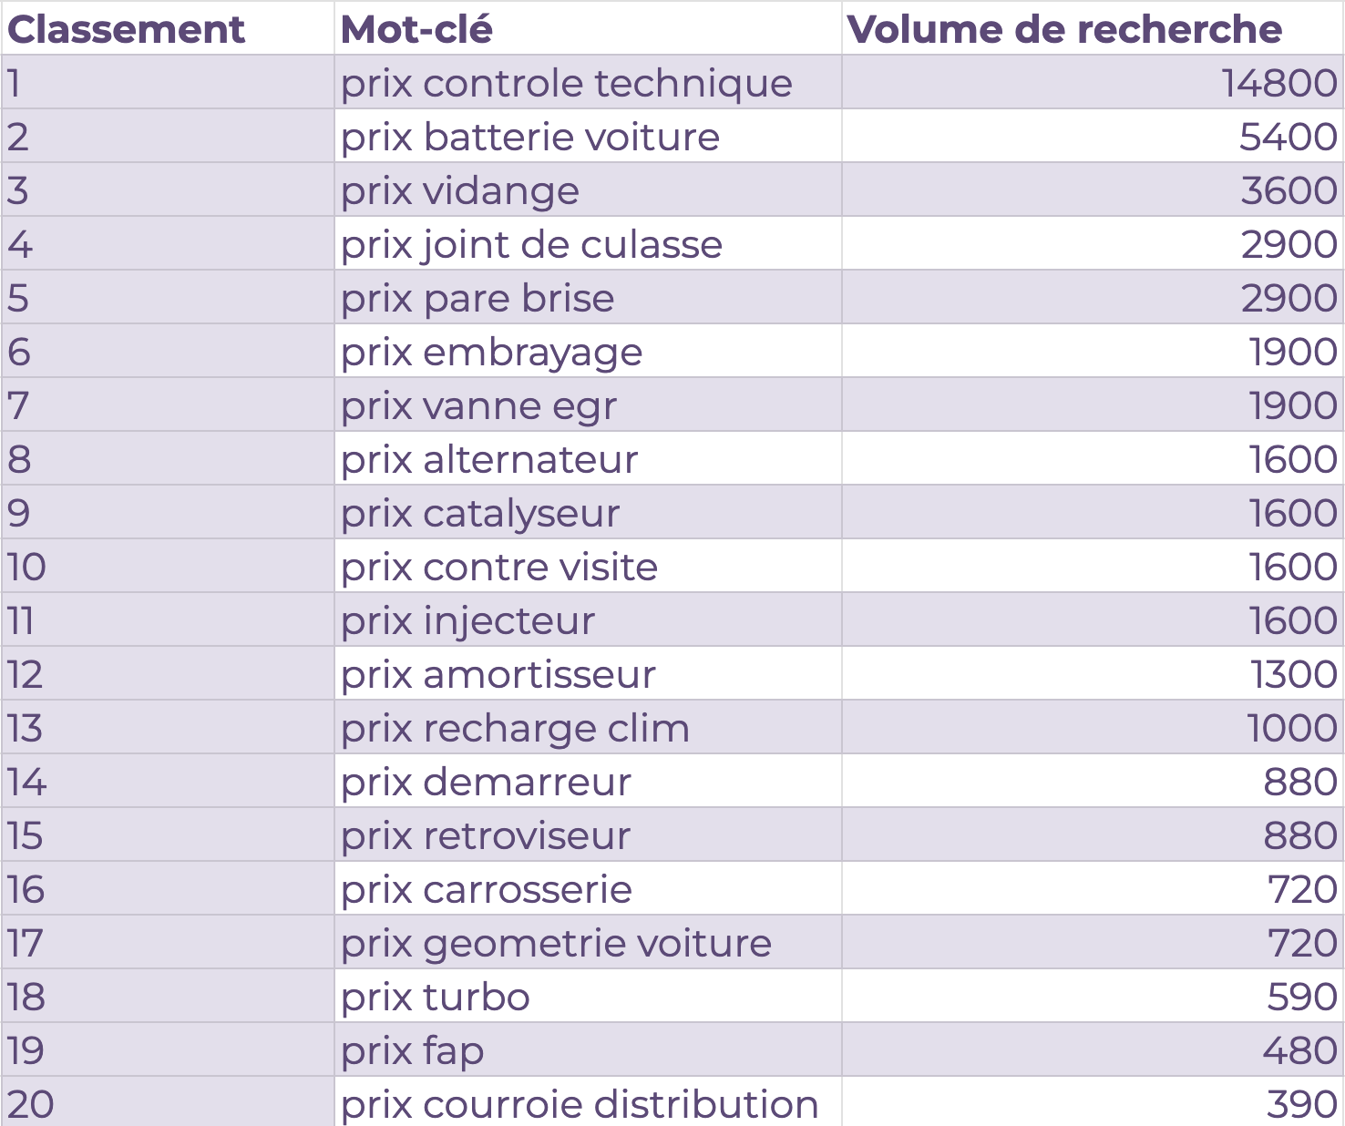This screenshot has height=1126, width=1345.
Task: Click the Volume de recherche header
Action: (1064, 29)
